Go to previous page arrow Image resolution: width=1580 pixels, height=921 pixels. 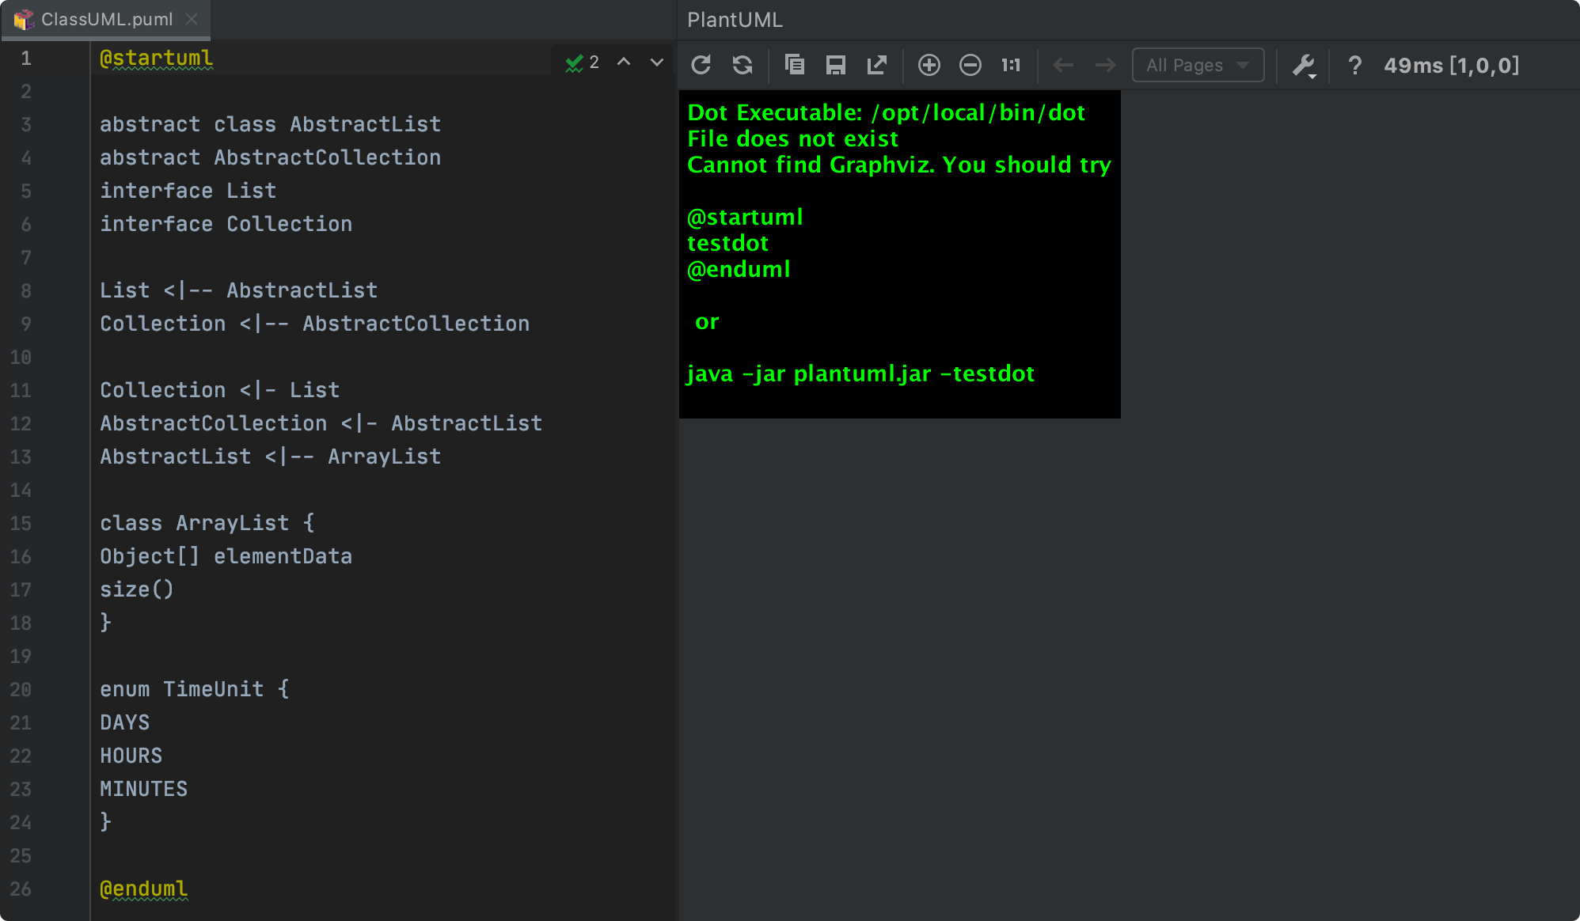click(1063, 65)
